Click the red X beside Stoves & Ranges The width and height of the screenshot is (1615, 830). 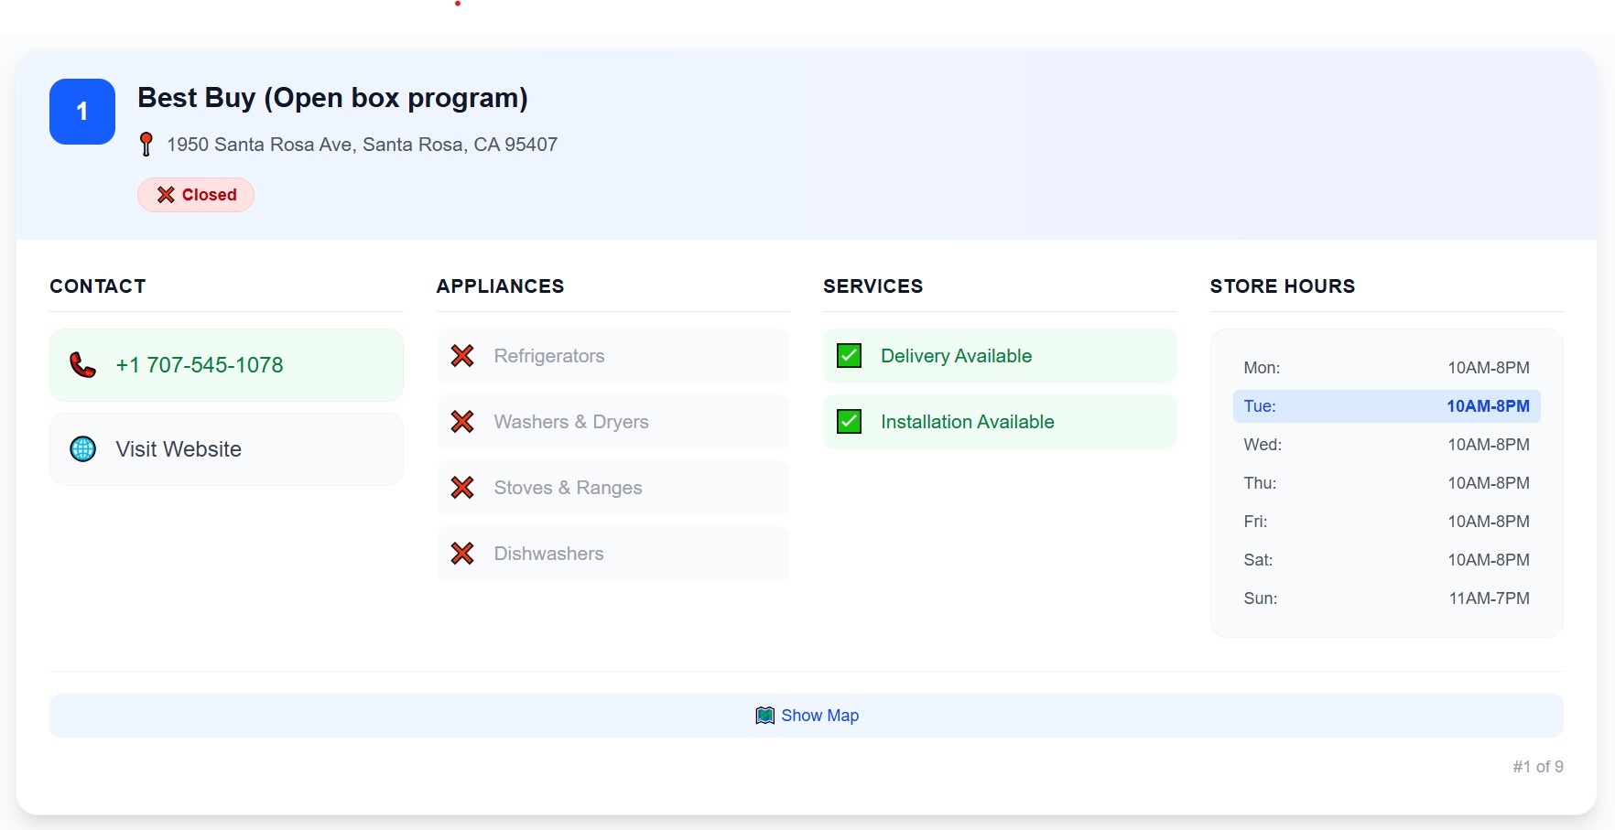pos(462,488)
